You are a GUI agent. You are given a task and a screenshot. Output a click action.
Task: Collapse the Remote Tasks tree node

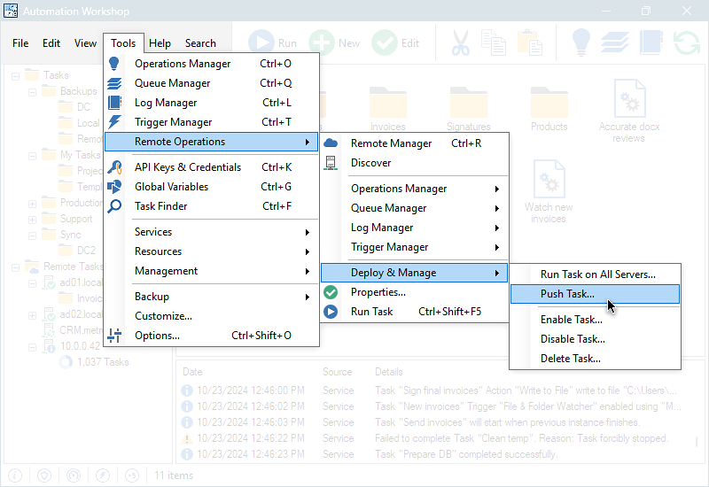tap(15, 267)
